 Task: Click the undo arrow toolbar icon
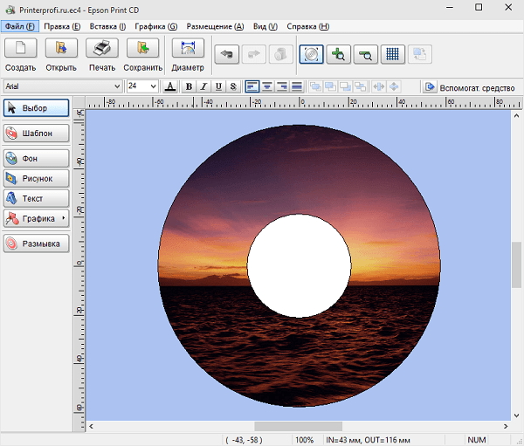point(227,54)
